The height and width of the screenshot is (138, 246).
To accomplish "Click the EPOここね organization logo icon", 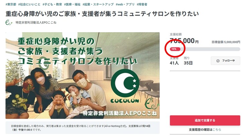I will pos(9,23).
